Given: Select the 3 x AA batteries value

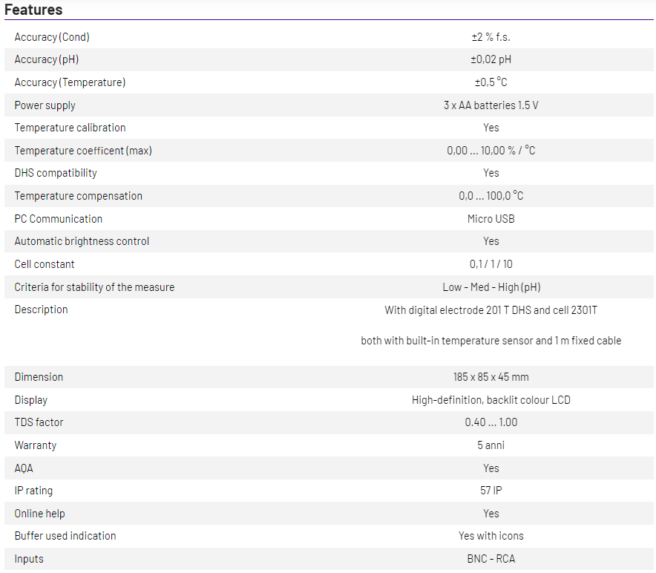Looking at the screenshot, I should pos(491,105).
